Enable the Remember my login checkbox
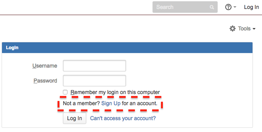The height and width of the screenshot is (132, 262). click(65, 92)
